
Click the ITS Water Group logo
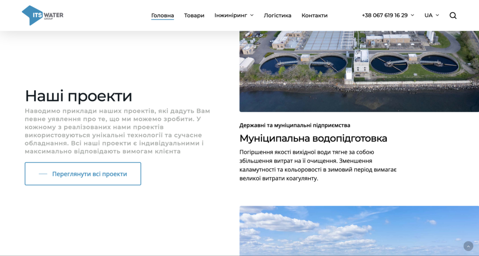tap(43, 15)
